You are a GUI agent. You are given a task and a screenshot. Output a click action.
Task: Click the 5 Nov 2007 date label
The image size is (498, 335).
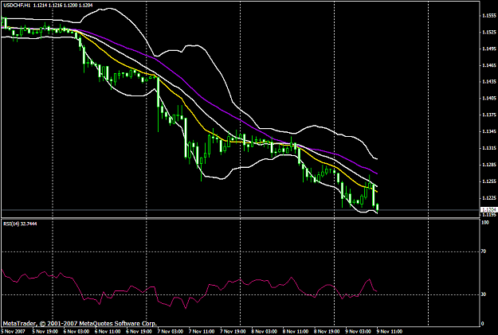tap(13, 332)
